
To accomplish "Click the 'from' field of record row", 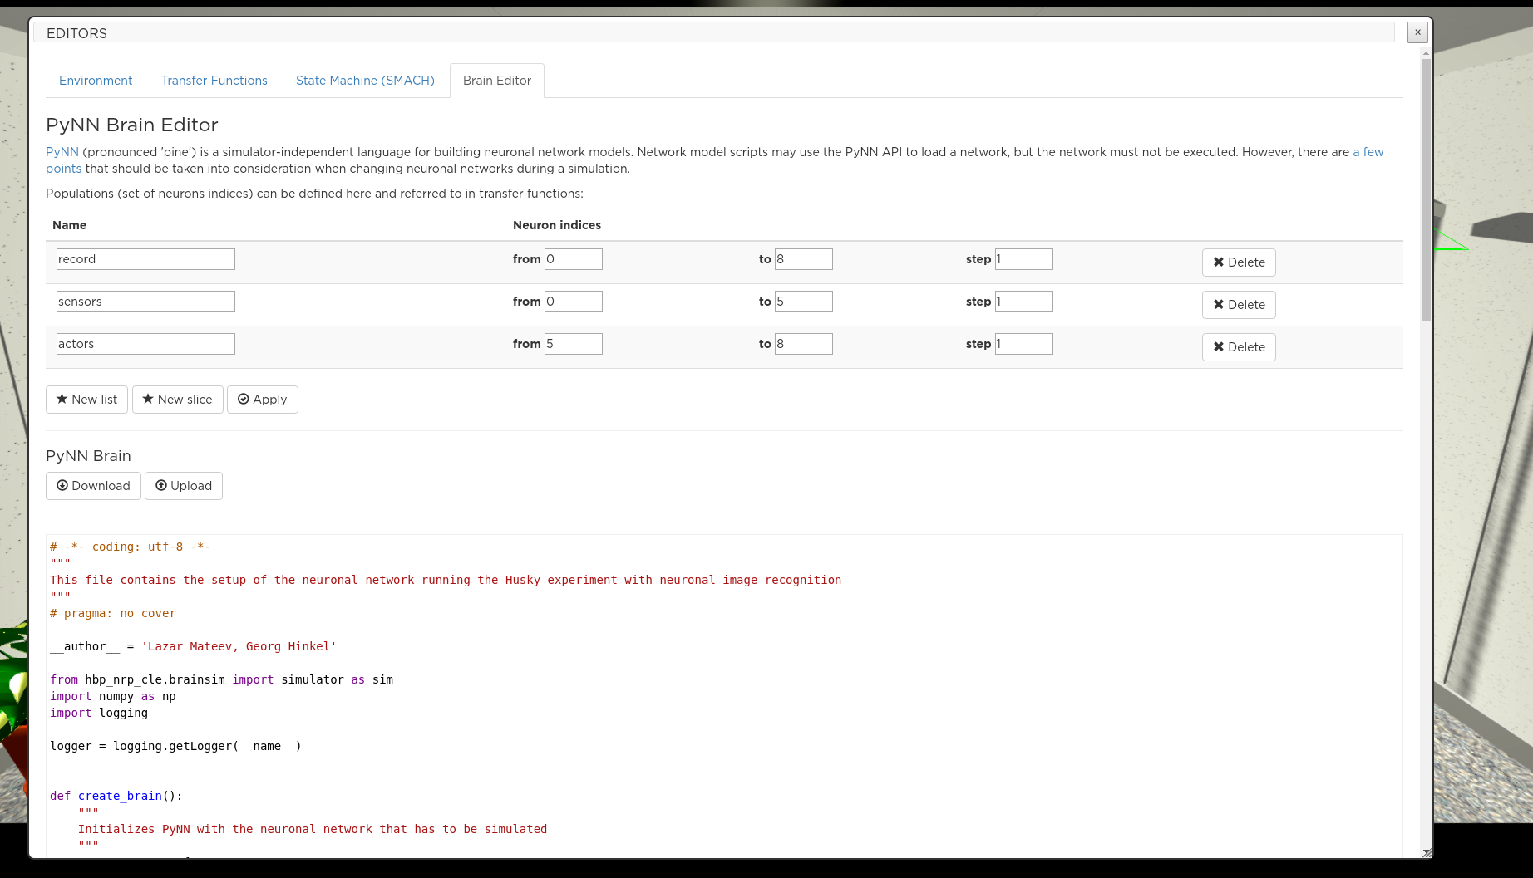I will (574, 259).
